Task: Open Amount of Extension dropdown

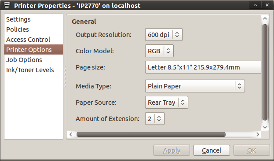Action: click(155, 118)
